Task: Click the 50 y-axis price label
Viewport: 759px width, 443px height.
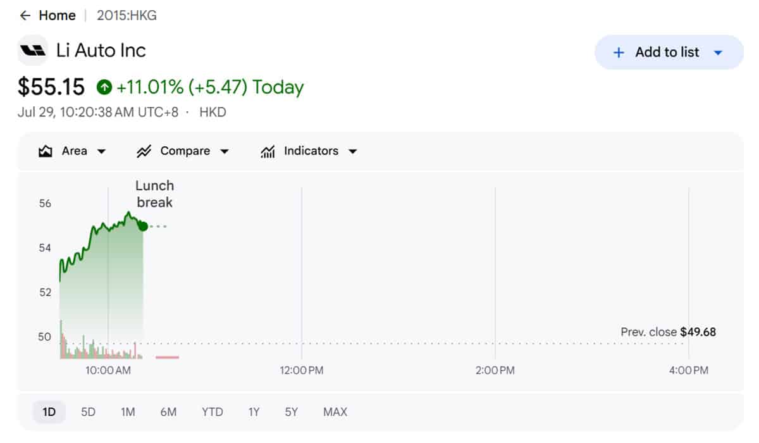Action: (x=45, y=337)
